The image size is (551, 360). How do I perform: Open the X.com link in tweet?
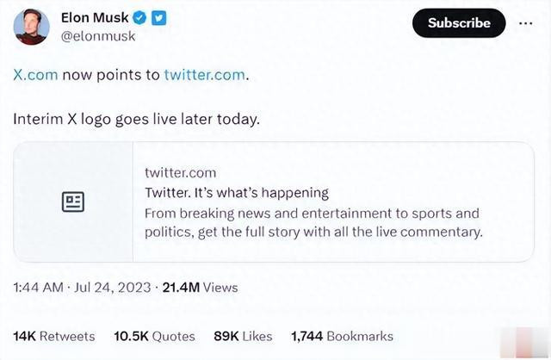pos(35,75)
